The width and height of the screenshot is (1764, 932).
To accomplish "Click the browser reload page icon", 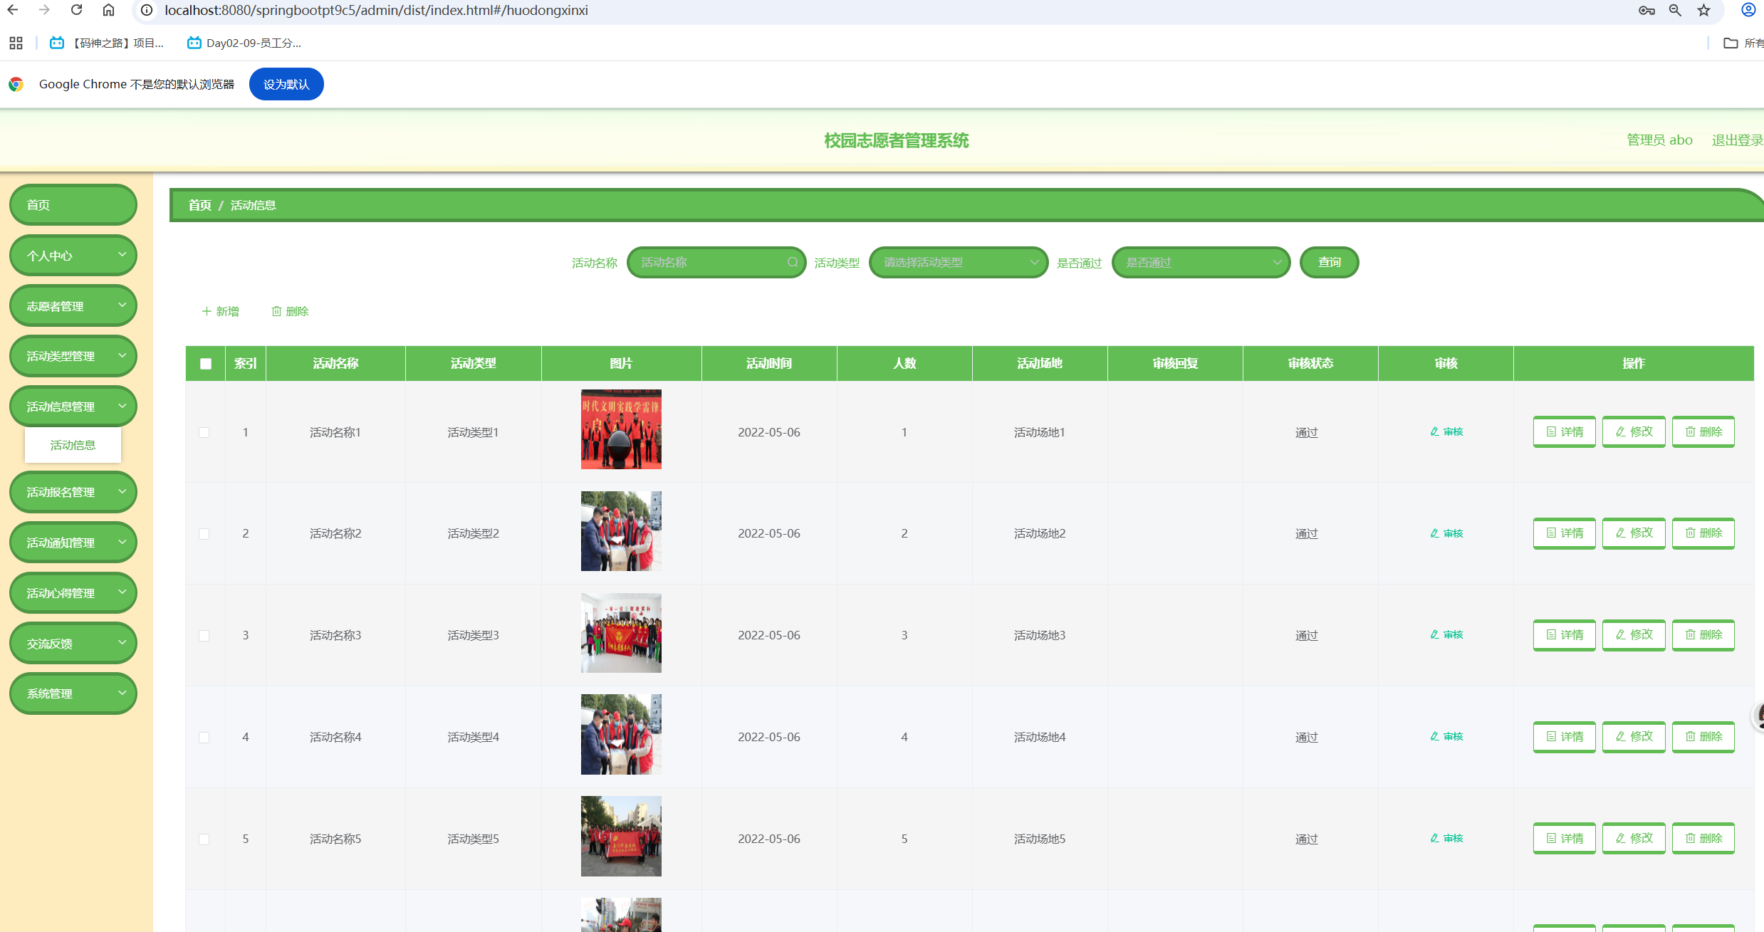I will pyautogui.click(x=77, y=10).
